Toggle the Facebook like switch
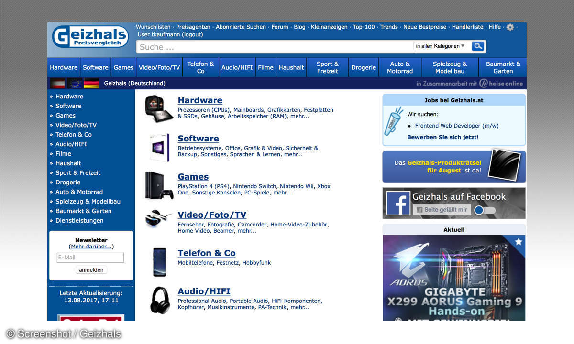The width and height of the screenshot is (574, 344). 485,210
